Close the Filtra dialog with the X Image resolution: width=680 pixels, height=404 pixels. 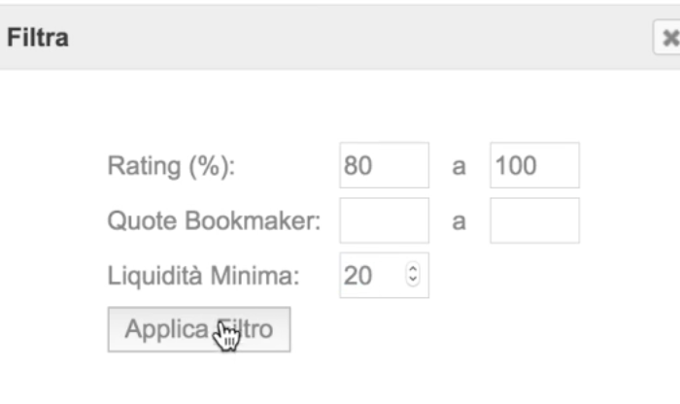[668, 37]
